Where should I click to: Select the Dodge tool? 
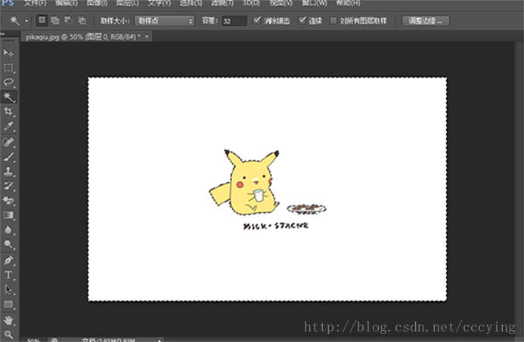coord(8,245)
